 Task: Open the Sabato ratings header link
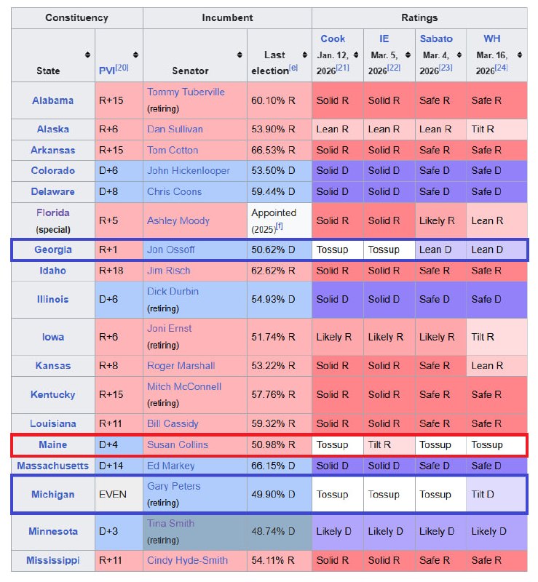tap(436, 39)
